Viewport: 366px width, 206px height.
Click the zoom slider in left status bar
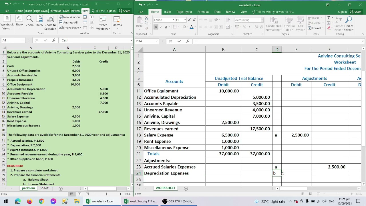tap(106, 194)
